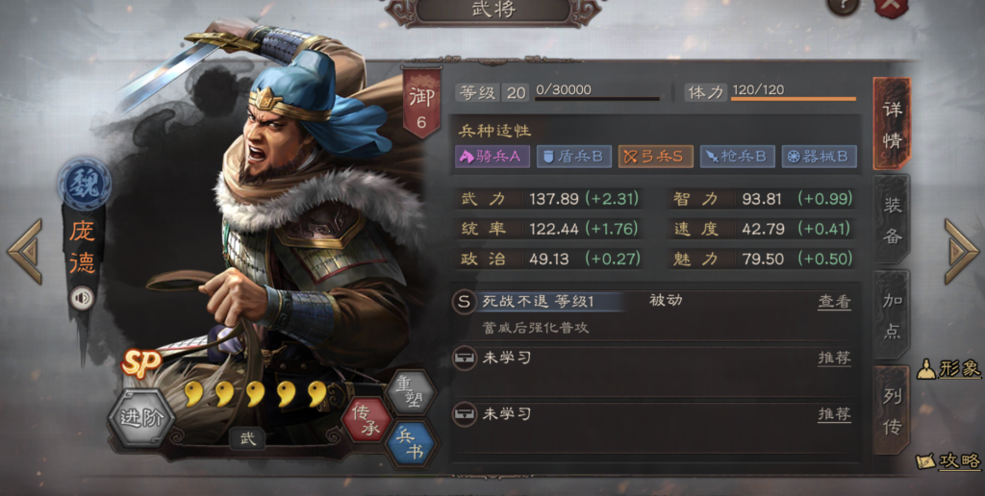985x496 pixels.
Task: Click 推荐 for the second skill slot
Action: coord(834,358)
